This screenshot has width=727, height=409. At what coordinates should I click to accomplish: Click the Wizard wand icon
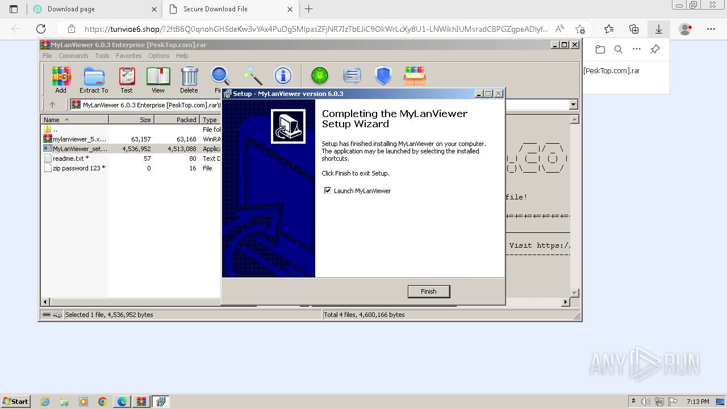[252, 76]
